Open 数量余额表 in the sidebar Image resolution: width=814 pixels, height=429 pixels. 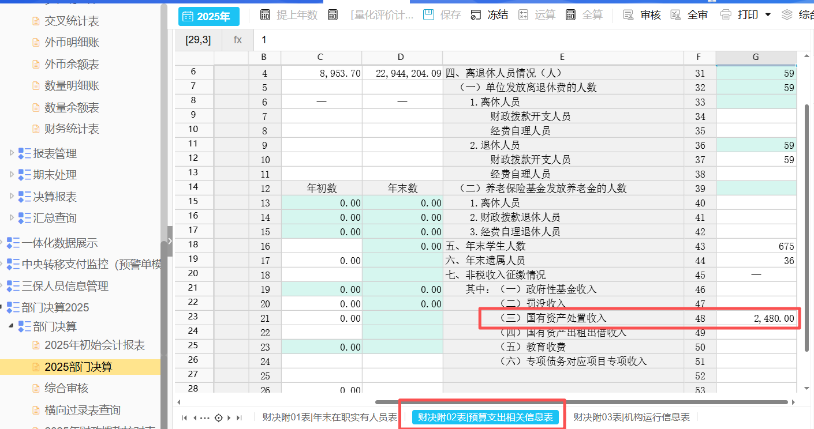(72, 108)
